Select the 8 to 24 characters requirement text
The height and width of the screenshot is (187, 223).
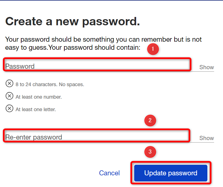coord(50,84)
